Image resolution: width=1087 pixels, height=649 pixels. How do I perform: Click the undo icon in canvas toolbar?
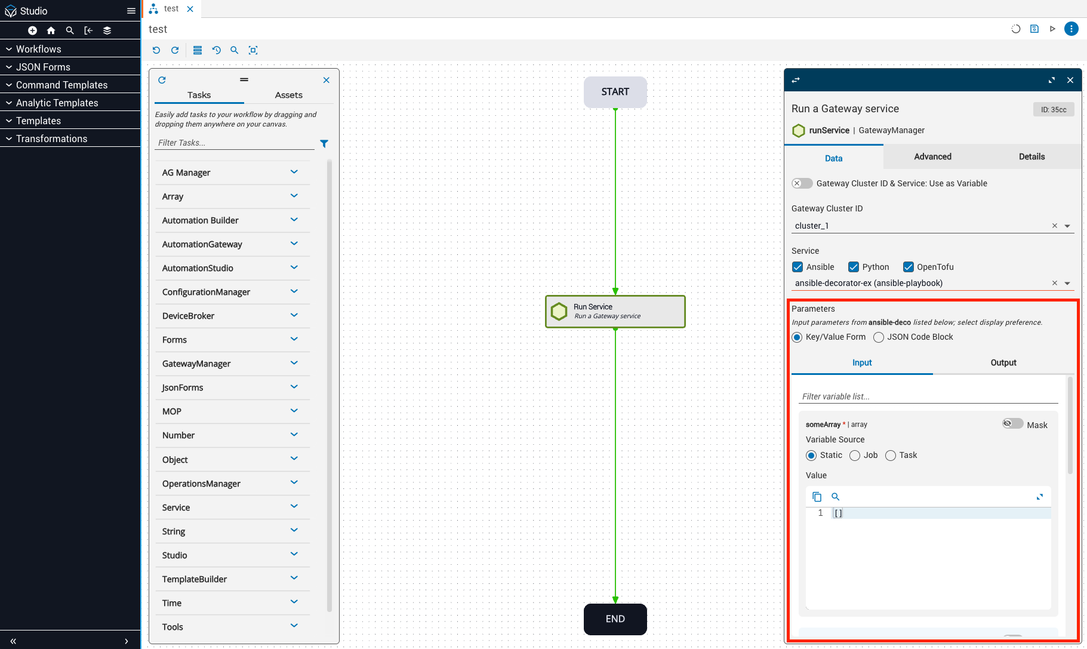[x=156, y=50]
